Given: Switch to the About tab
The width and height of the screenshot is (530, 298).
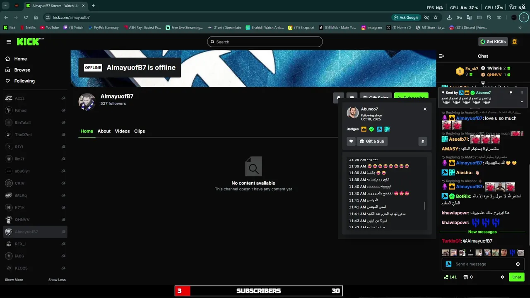Looking at the screenshot, I should click(104, 131).
